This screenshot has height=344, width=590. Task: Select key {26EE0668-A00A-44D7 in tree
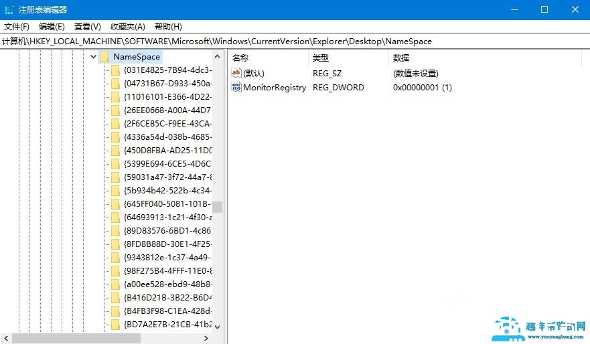(x=168, y=110)
